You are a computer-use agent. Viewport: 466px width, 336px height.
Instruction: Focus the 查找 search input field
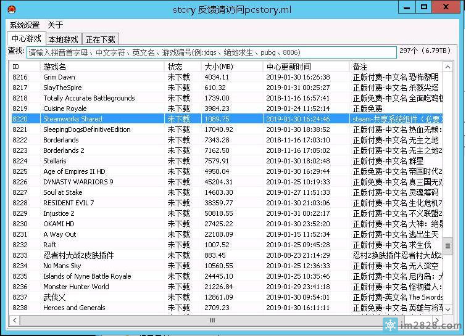click(211, 52)
